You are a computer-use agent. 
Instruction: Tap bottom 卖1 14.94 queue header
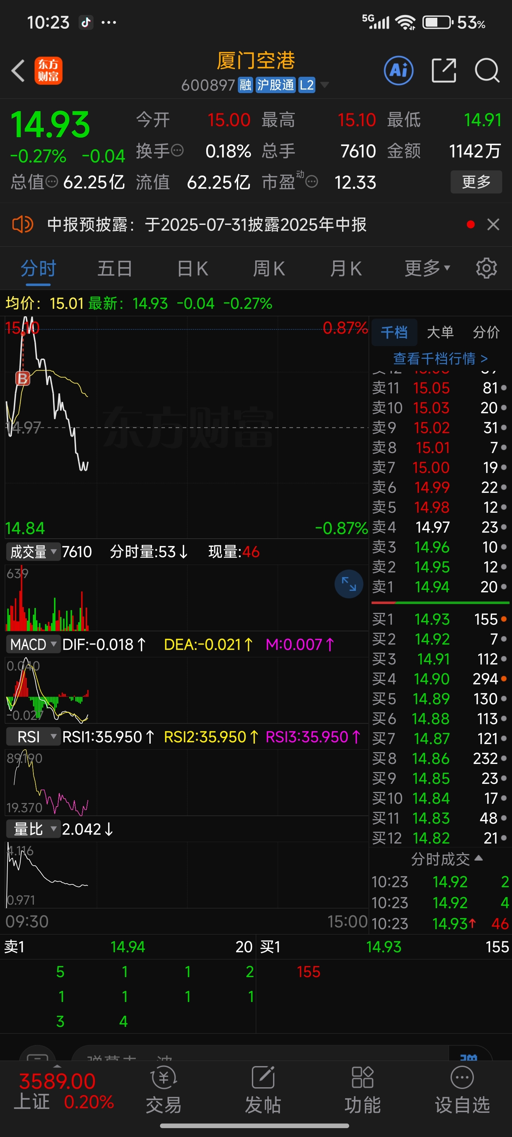[x=128, y=947]
